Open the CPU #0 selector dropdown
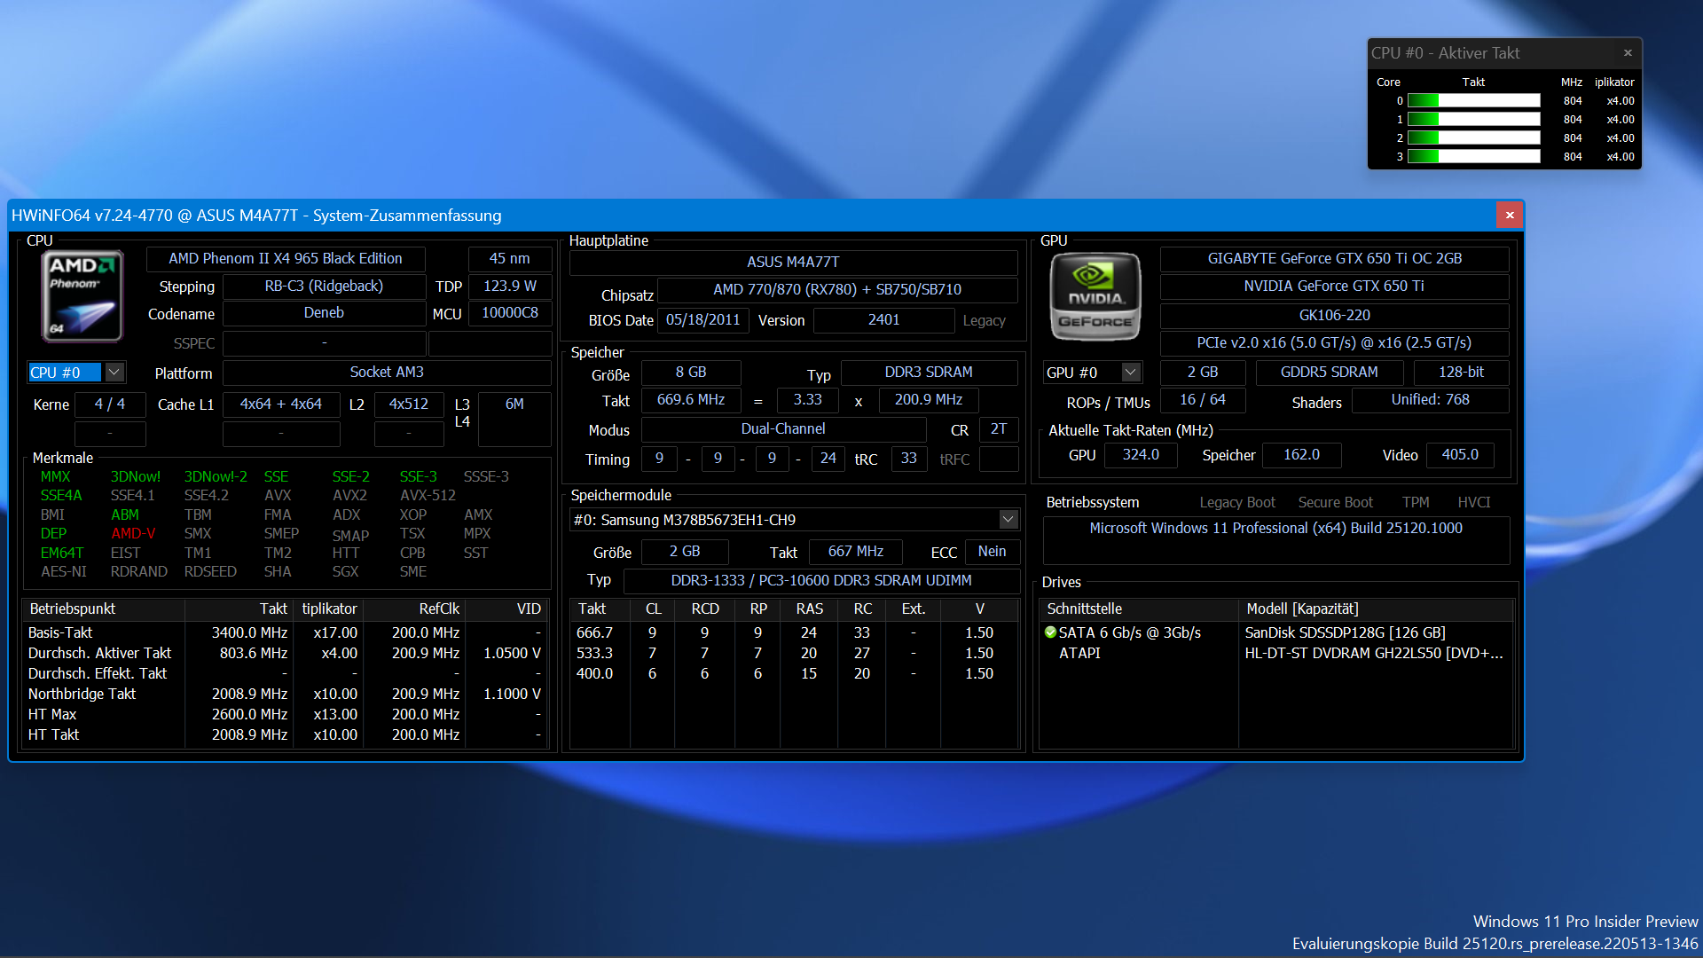1703x958 pixels. click(x=114, y=372)
